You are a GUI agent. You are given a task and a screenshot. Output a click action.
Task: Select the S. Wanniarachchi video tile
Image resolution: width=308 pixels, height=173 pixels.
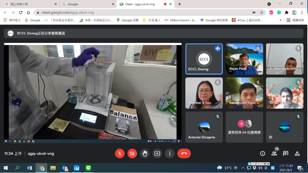pyautogui.click(x=285, y=59)
